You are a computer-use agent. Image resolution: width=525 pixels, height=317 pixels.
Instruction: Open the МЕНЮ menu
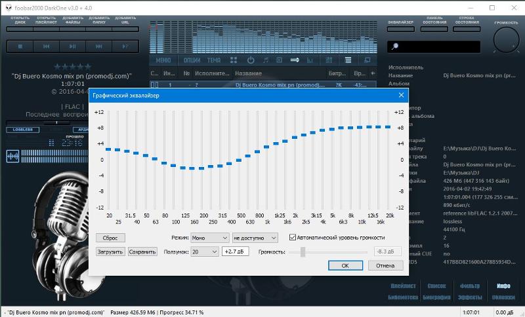click(163, 60)
